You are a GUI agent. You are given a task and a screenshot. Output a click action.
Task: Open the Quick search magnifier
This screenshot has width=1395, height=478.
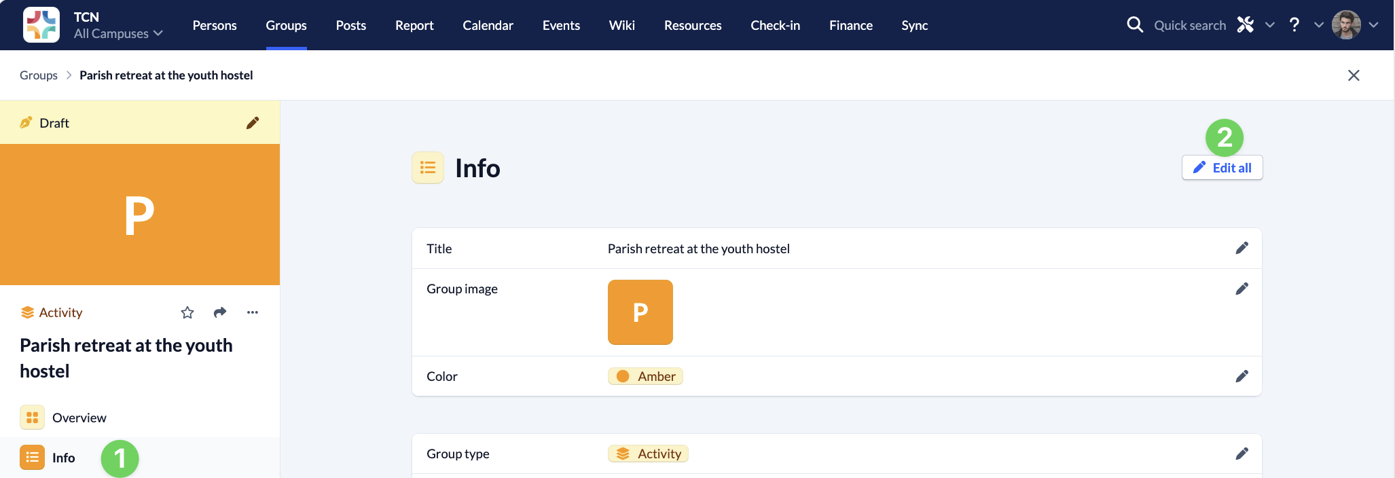[x=1135, y=25]
